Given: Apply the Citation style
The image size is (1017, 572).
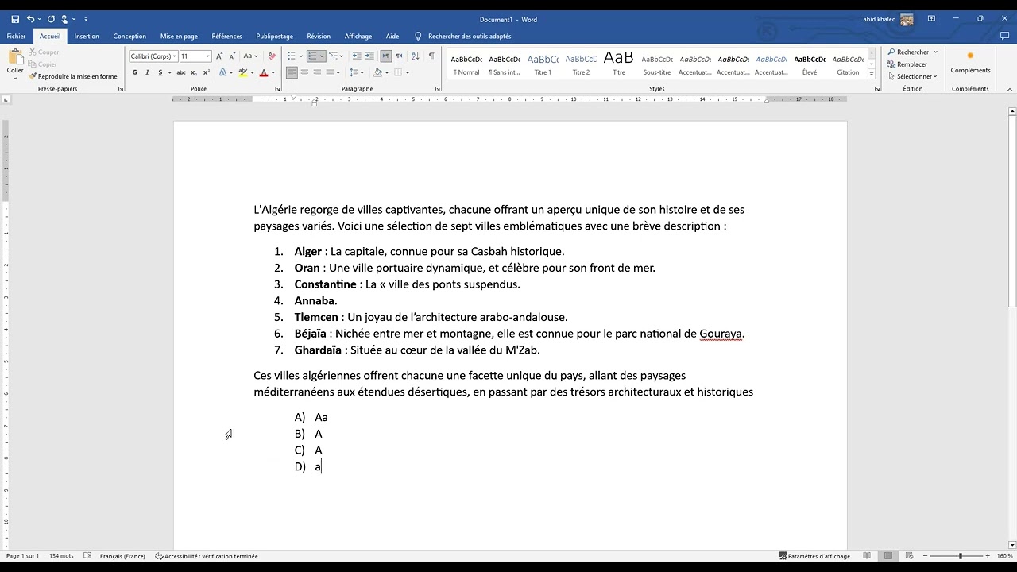Looking at the screenshot, I should (x=848, y=64).
